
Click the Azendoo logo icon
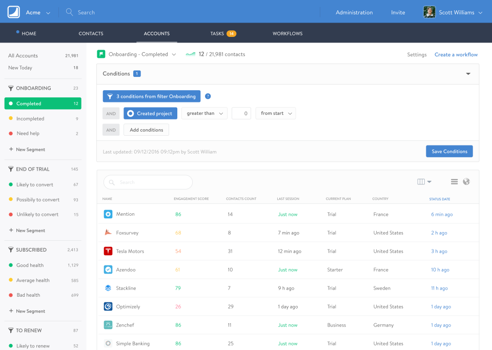pyautogui.click(x=108, y=270)
